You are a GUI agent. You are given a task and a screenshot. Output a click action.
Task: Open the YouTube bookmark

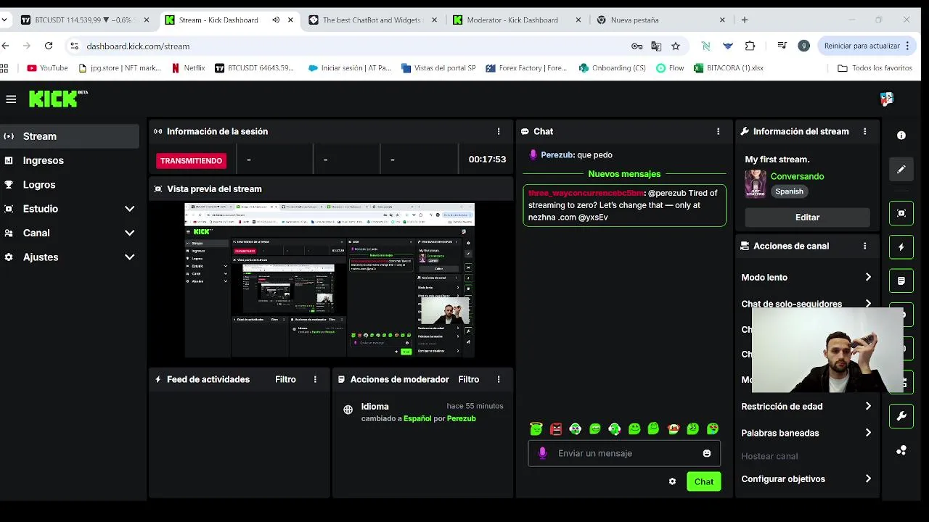(x=47, y=68)
